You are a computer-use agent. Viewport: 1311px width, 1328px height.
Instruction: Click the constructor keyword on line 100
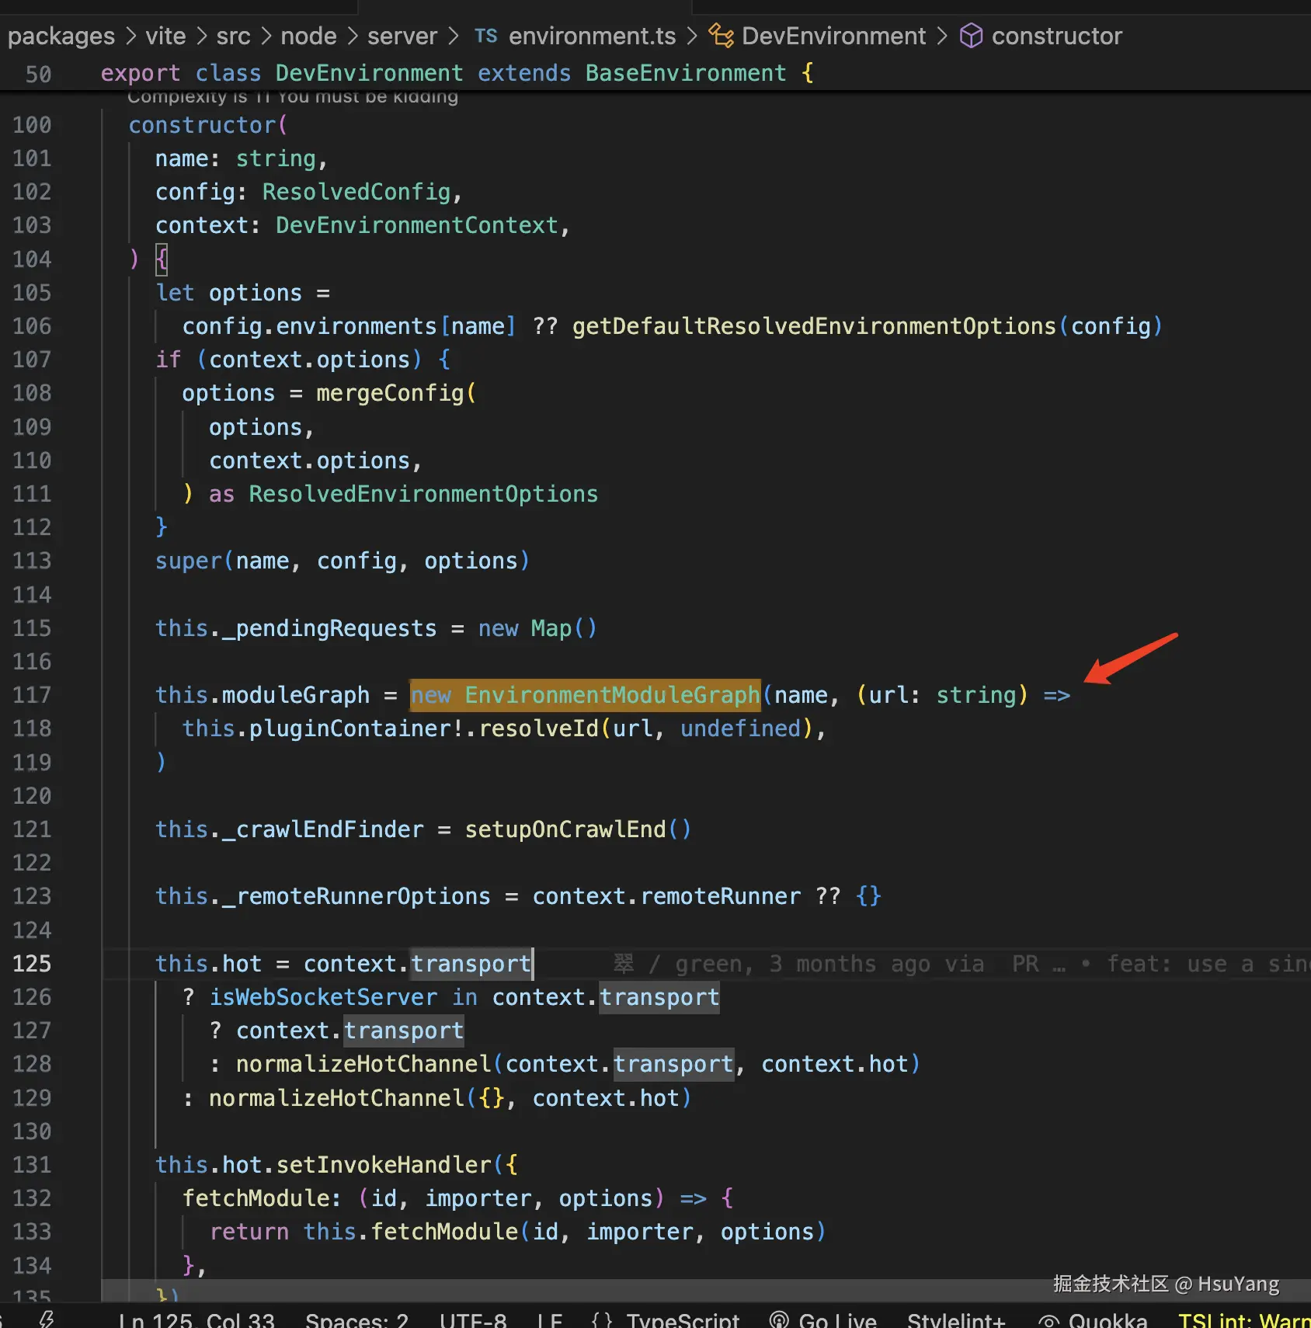[202, 125]
